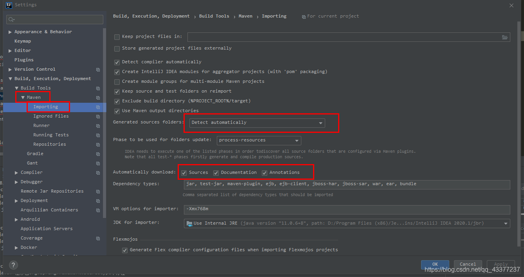Image resolution: width=524 pixels, height=277 pixels.
Task: Click project-level icon beside Repositories
Action: coord(98,145)
